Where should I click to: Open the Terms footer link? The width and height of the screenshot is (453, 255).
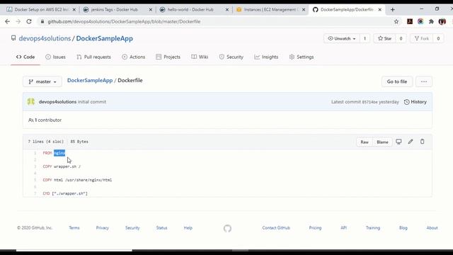74,228
